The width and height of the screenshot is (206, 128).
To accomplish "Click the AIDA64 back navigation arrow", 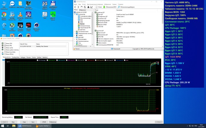I will [75, 7].
